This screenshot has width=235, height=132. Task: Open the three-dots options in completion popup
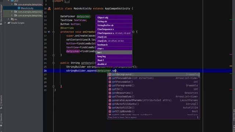tap(198, 117)
